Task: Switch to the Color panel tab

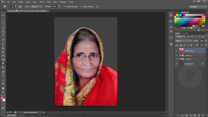Action: [177, 12]
